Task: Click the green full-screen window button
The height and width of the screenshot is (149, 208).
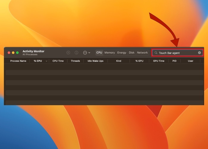Action: pos(17,53)
